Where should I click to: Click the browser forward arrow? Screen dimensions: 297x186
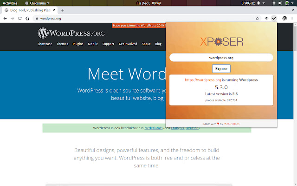(x=13, y=19)
